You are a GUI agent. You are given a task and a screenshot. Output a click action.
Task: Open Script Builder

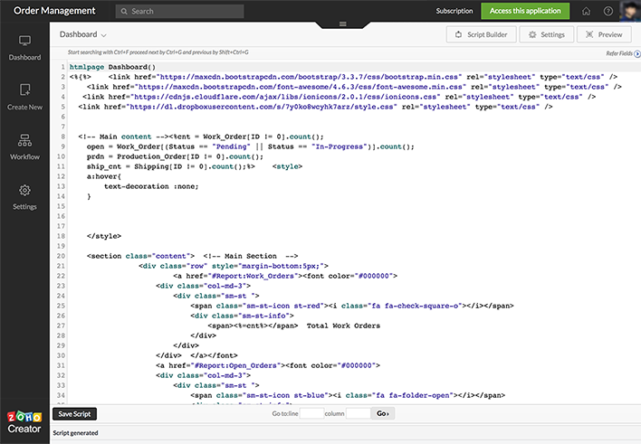481,34
